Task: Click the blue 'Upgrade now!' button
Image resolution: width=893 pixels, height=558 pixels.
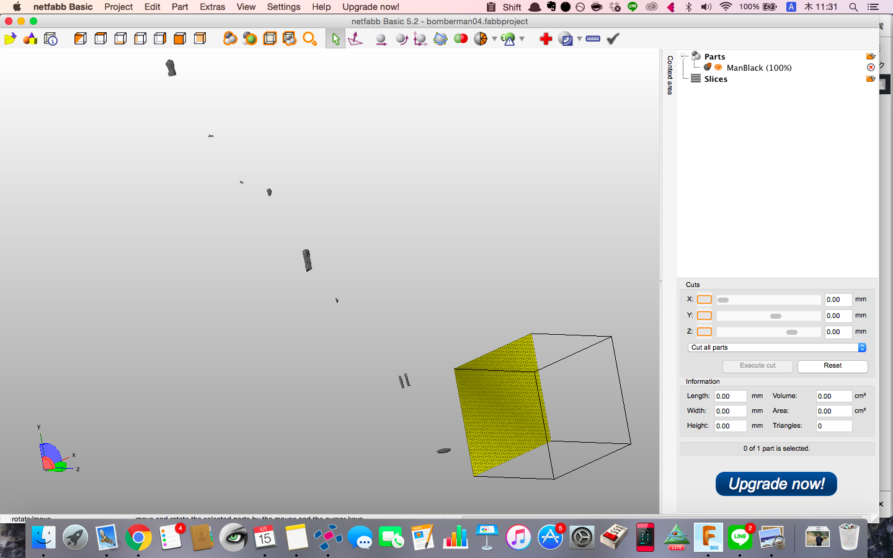Action: point(776,484)
